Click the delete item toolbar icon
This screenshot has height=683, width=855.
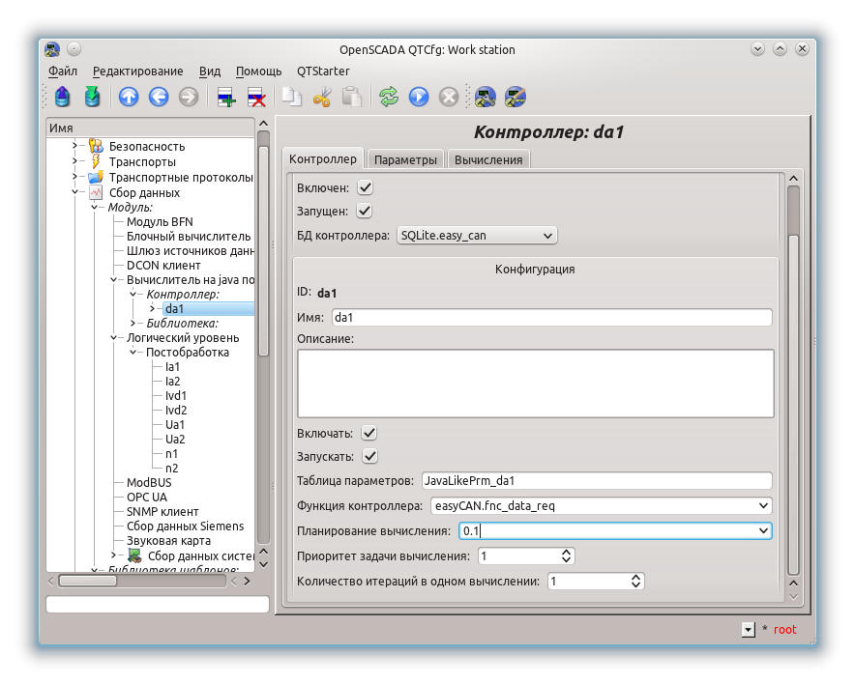click(x=256, y=97)
